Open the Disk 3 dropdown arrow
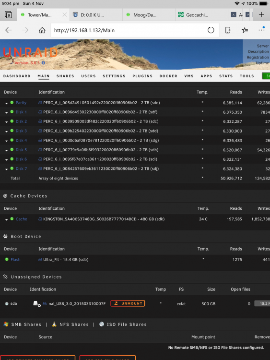This screenshot has width=270, height=360. 6,132
